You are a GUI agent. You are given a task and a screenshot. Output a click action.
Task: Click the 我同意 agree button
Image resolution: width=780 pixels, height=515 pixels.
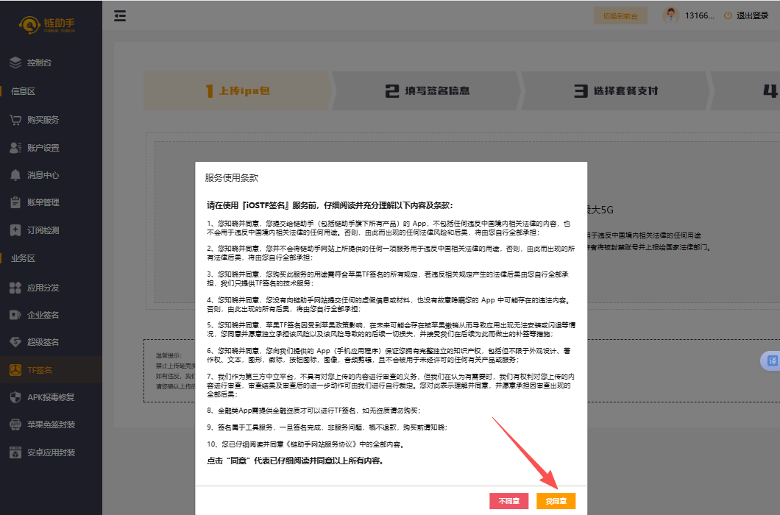(x=556, y=501)
